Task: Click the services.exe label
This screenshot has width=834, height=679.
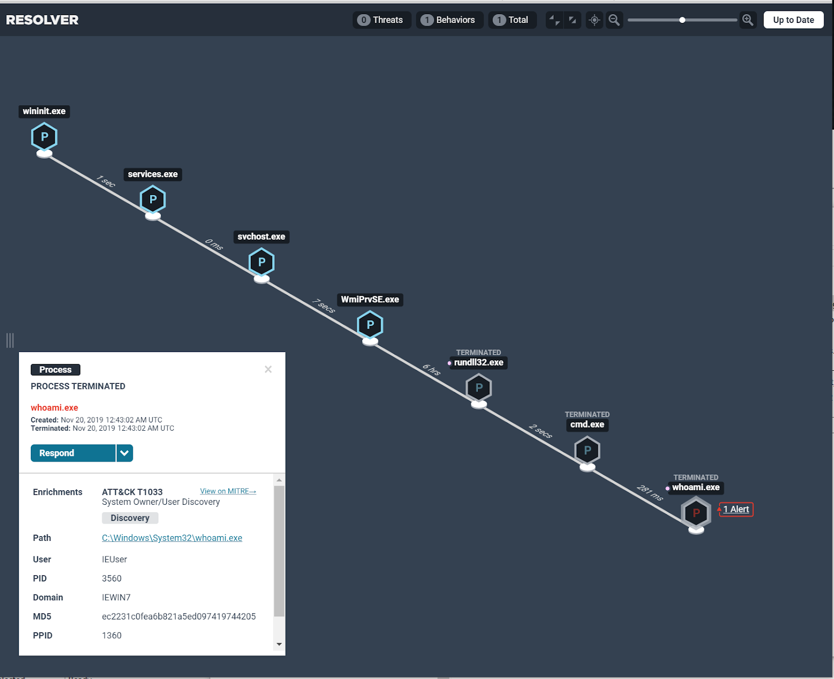Action: [x=153, y=174]
